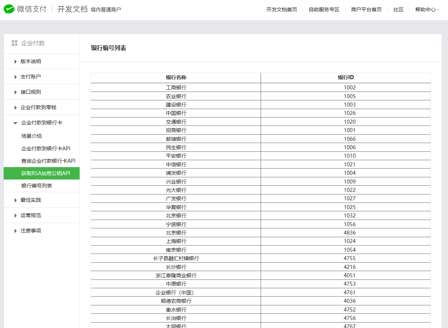This screenshot has height=328, width=448.
Task: Expand the 版本说明 section arrow
Action: click(16, 62)
